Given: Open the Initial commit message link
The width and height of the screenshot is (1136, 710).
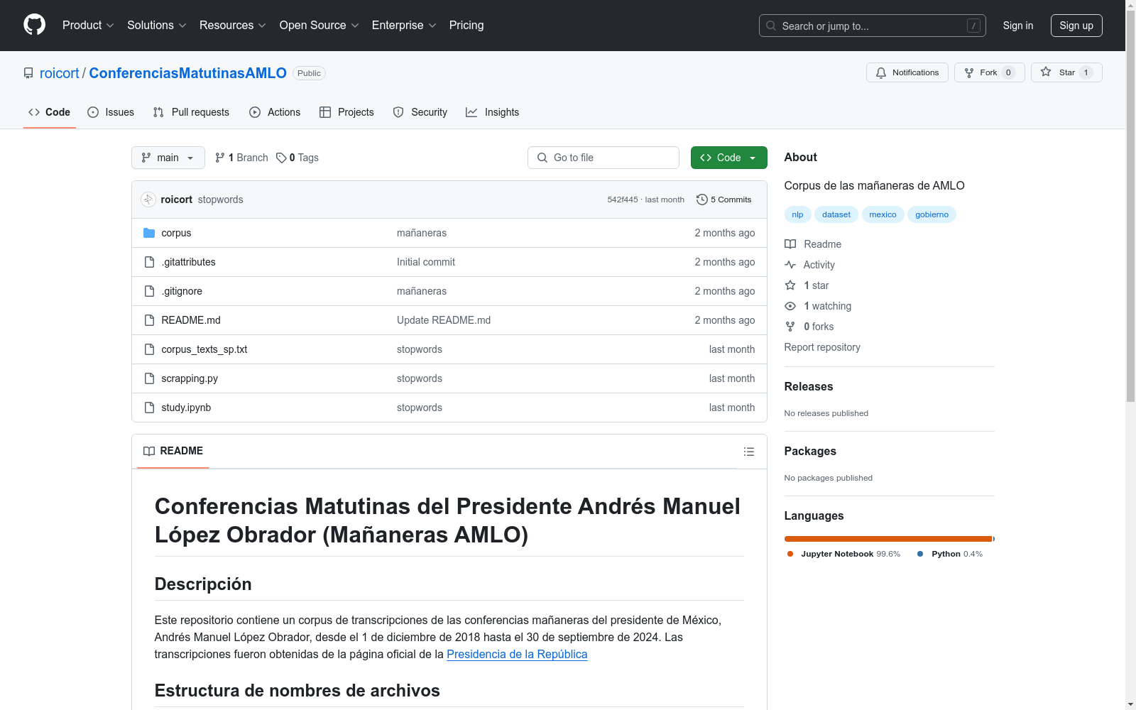Looking at the screenshot, I should tap(426, 262).
